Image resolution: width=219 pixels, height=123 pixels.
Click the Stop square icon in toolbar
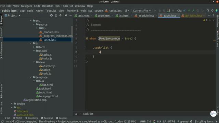(173, 11)
